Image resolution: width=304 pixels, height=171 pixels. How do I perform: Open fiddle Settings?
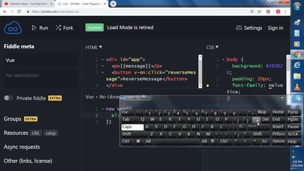coord(249,28)
